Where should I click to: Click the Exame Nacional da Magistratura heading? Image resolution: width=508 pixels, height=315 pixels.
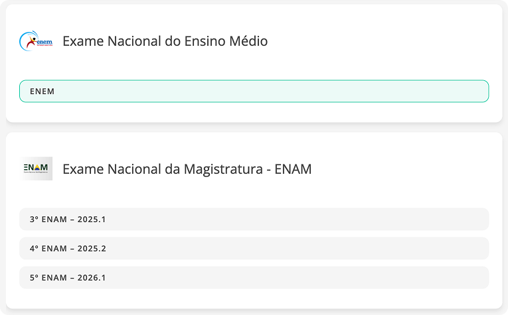tap(187, 169)
